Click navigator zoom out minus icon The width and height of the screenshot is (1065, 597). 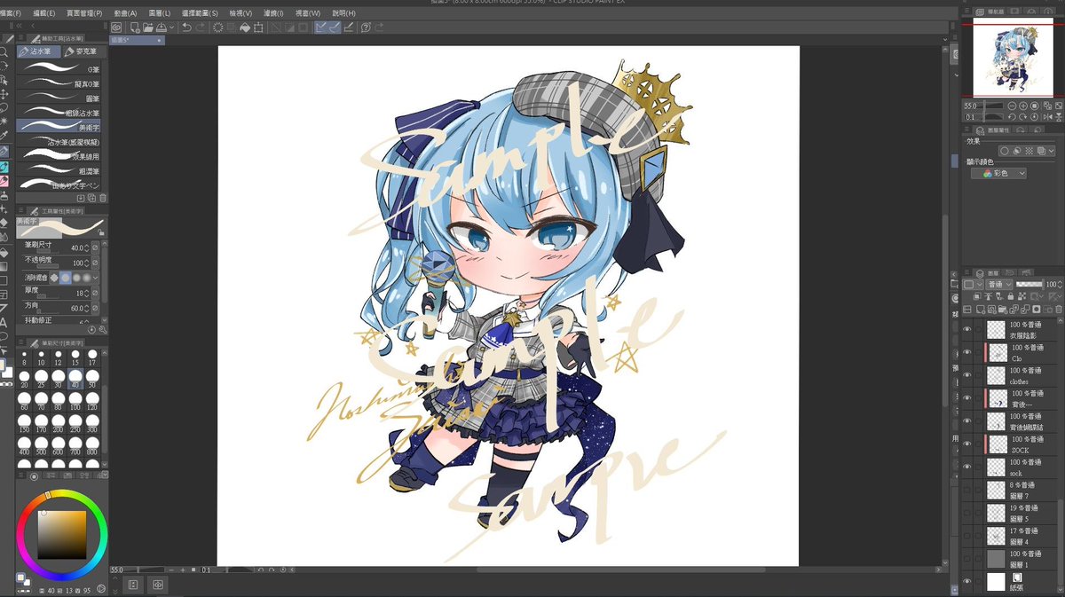(x=1013, y=106)
